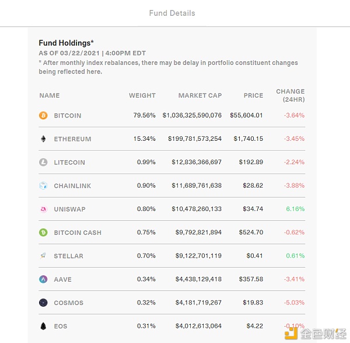350x343 pixels.
Task: Sort by the PRICE column header
Action: tap(253, 95)
